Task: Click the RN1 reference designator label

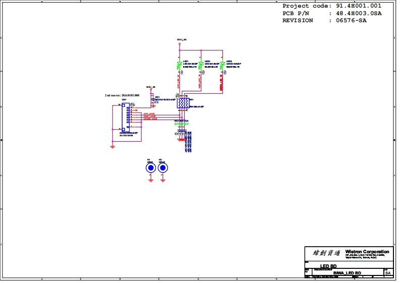Action: pos(192,100)
